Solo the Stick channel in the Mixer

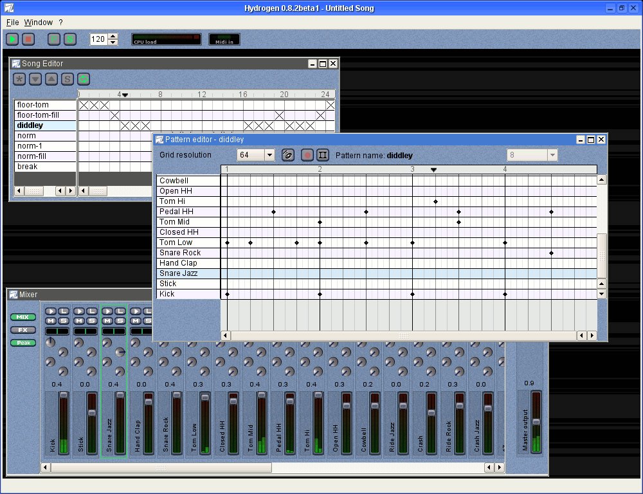click(92, 321)
